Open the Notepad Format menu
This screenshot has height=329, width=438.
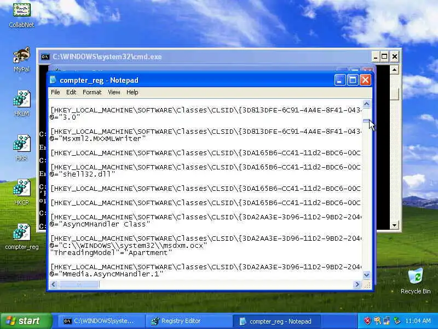tap(92, 92)
